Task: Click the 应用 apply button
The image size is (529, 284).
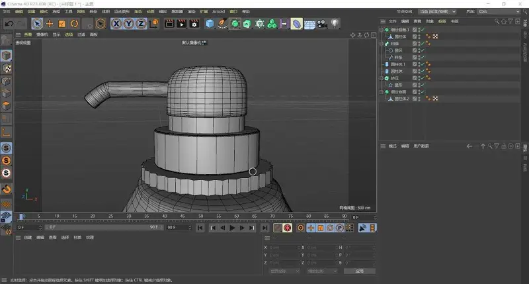Action: (359, 271)
